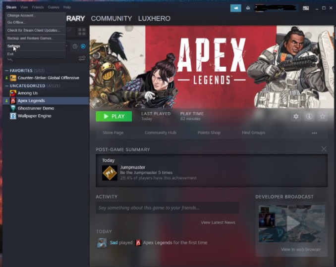Open the Steam menu in menu bar
Viewport: 336px width, 267px height.
pyautogui.click(x=11, y=7)
